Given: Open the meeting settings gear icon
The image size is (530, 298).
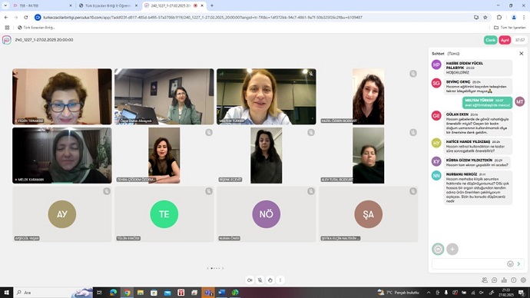Looking at the screenshot, I should click(x=524, y=280).
